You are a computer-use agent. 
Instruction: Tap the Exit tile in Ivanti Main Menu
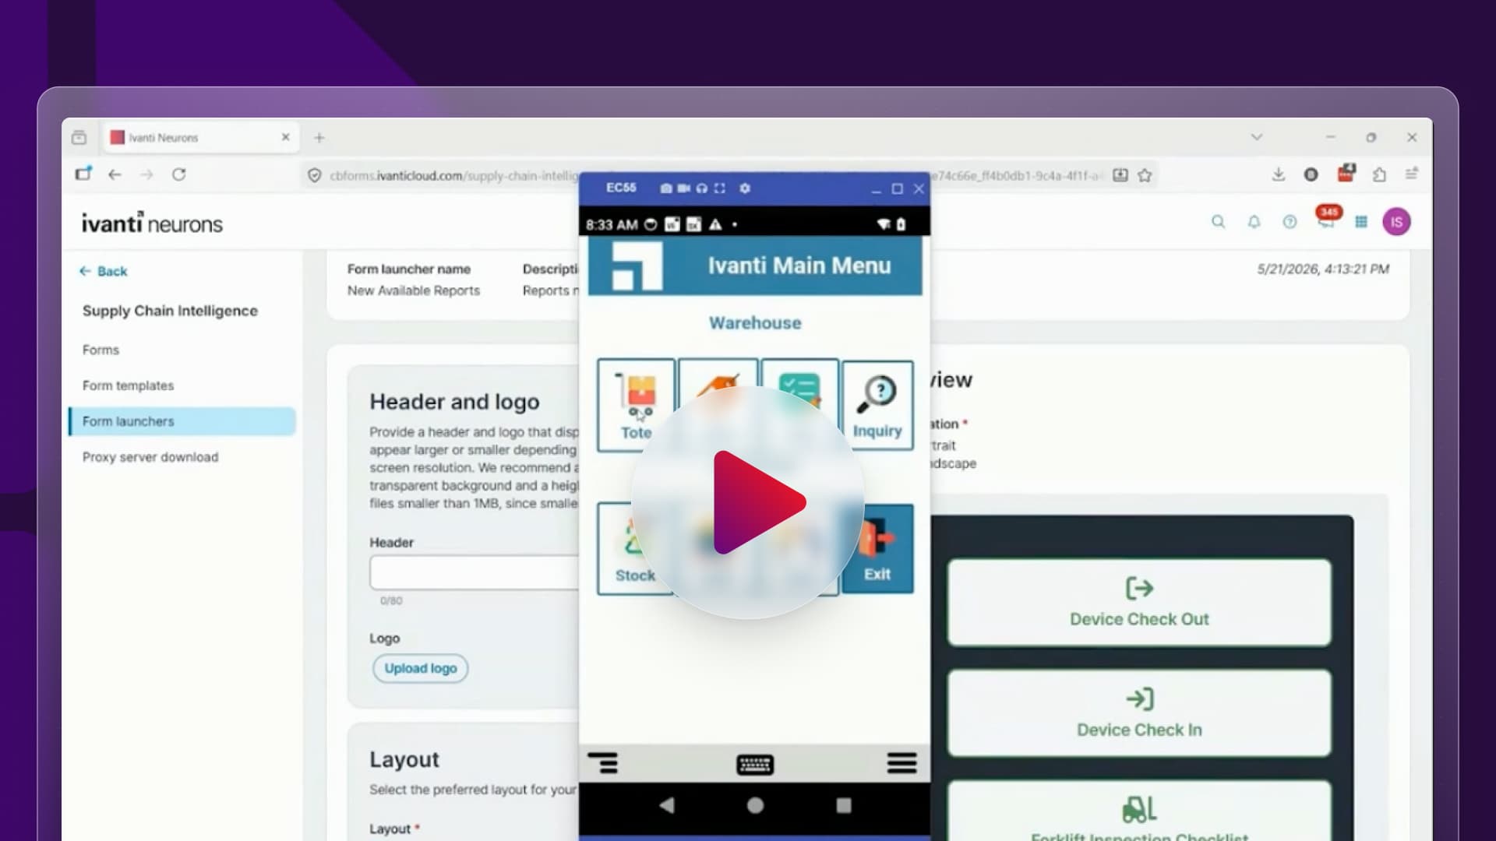(877, 549)
